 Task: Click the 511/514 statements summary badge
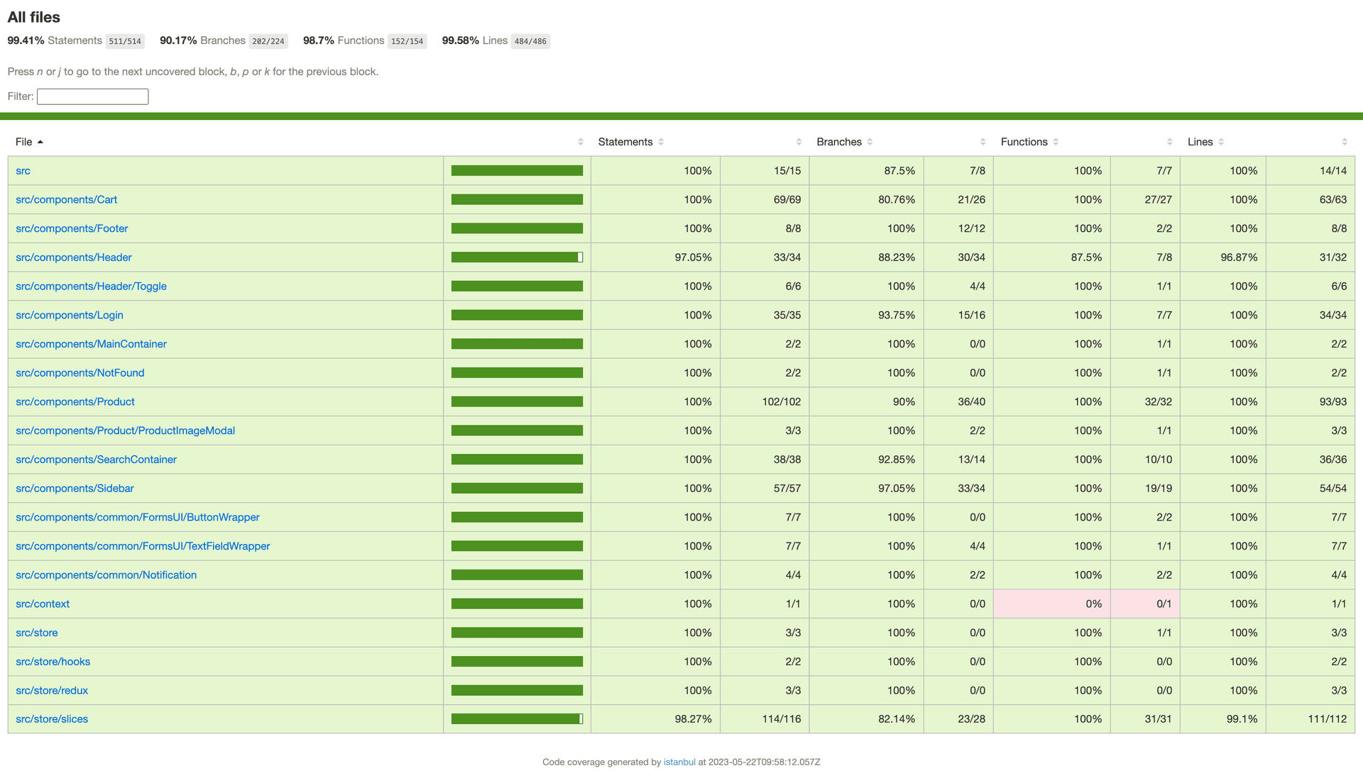click(x=125, y=41)
